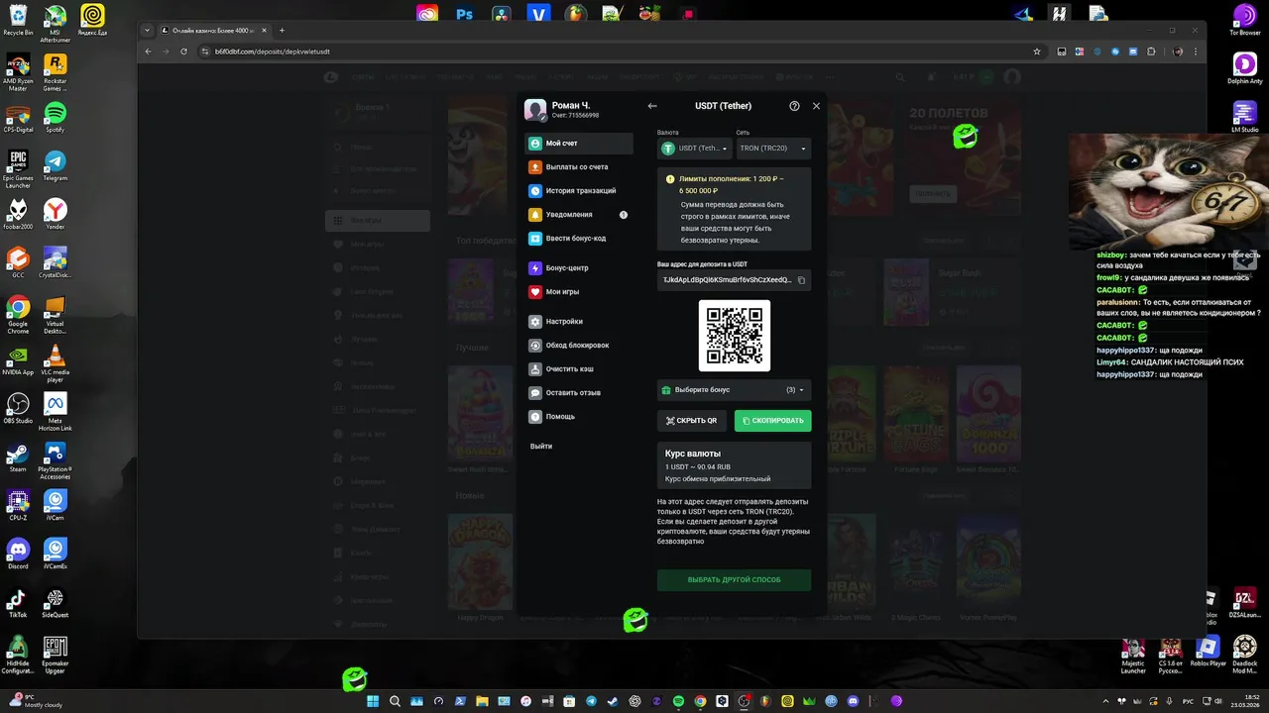The width and height of the screenshot is (1269, 713).
Task: Open OBS Studio desktop shortcut
Action: click(18, 408)
